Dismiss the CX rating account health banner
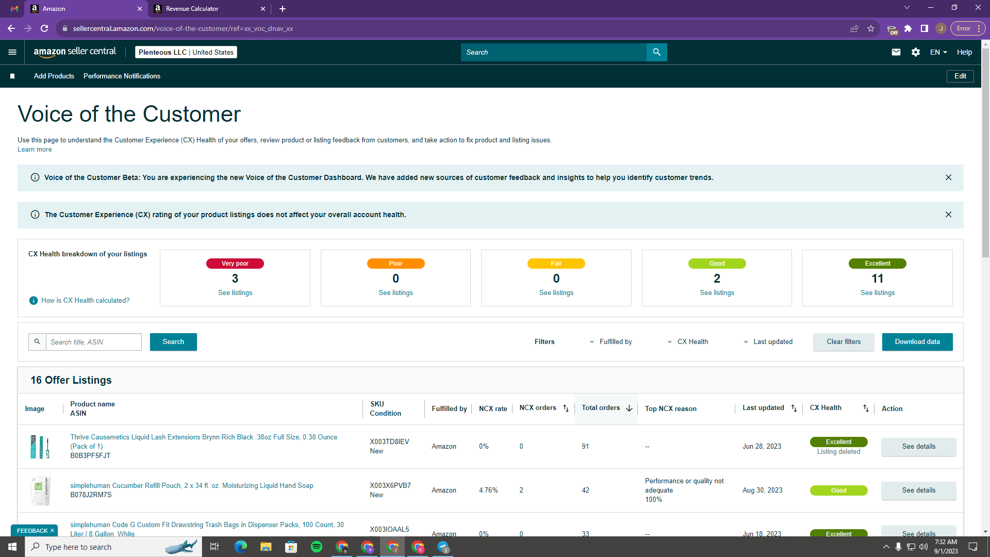This screenshot has width=990, height=557. [x=948, y=215]
